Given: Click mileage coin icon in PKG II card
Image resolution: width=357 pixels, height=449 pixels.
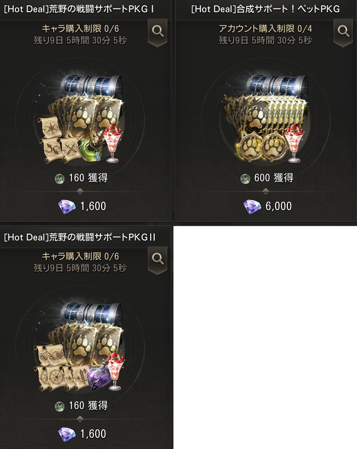Looking at the screenshot, I should coord(60,406).
